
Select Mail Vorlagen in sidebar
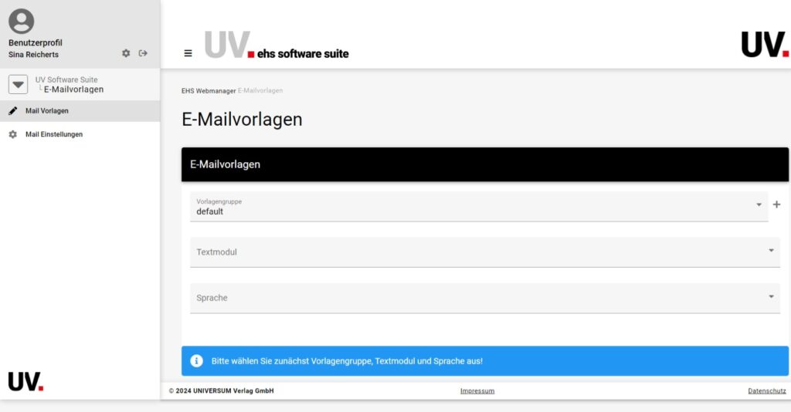pos(47,111)
